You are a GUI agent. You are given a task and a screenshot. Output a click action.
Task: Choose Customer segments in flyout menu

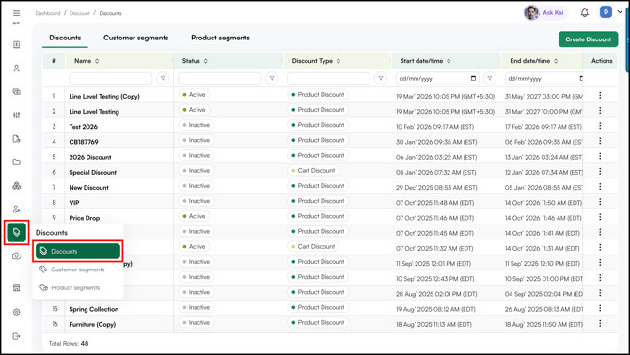pyautogui.click(x=77, y=270)
